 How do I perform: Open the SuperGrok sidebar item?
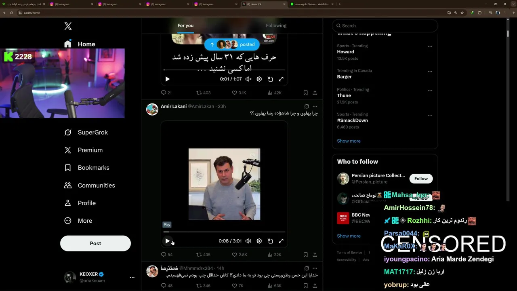[x=87, y=132]
